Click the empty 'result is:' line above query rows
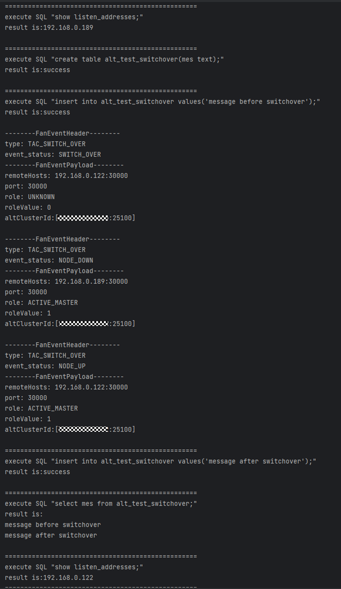 pos(24,514)
